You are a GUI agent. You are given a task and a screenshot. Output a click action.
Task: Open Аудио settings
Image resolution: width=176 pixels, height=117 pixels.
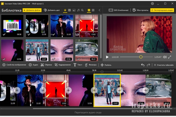33,65
